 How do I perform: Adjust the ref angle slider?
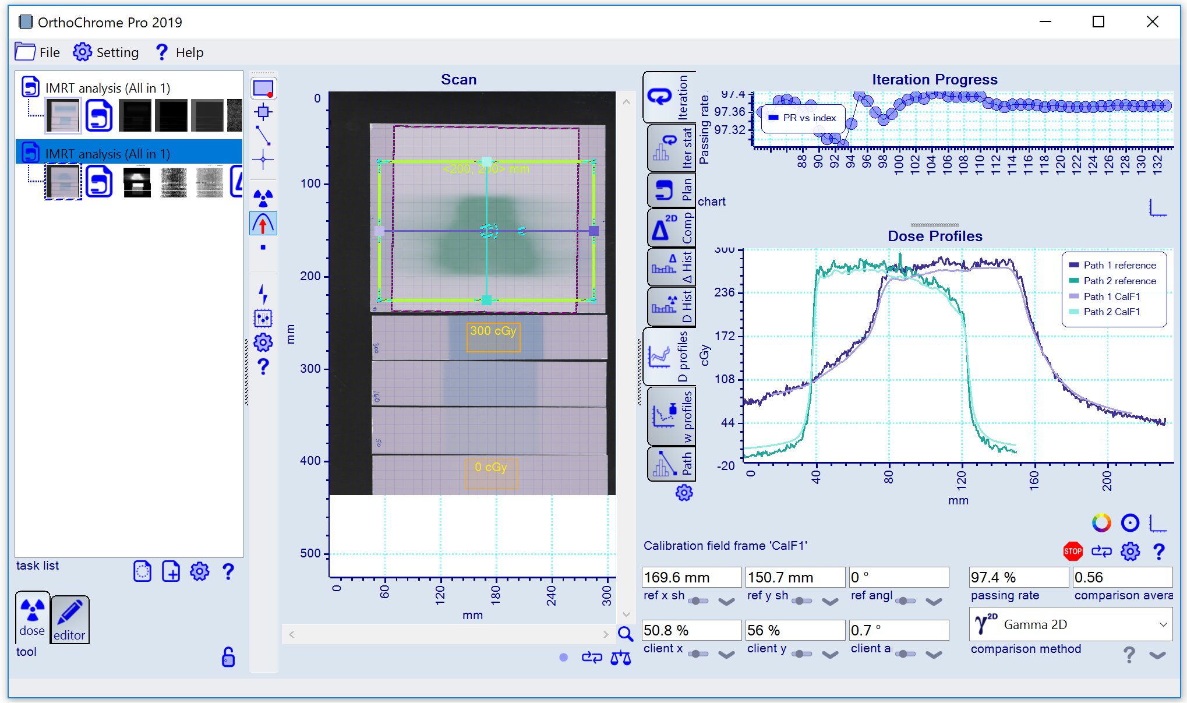(905, 601)
